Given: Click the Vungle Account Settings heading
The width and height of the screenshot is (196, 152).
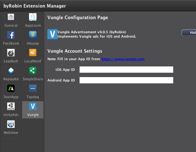Looking at the screenshot, I should [x=75, y=51].
